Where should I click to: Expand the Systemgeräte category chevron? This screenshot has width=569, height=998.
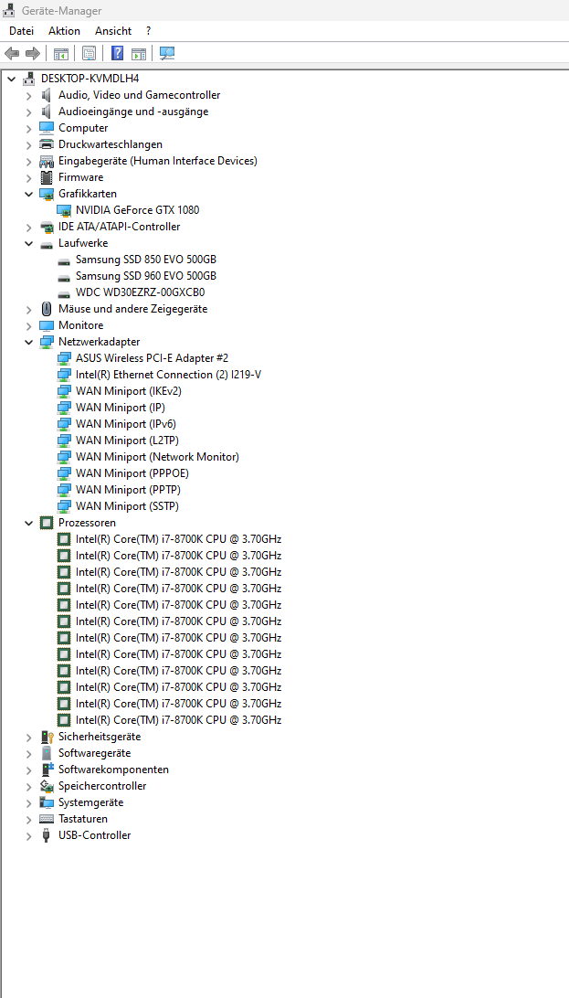[x=28, y=802]
